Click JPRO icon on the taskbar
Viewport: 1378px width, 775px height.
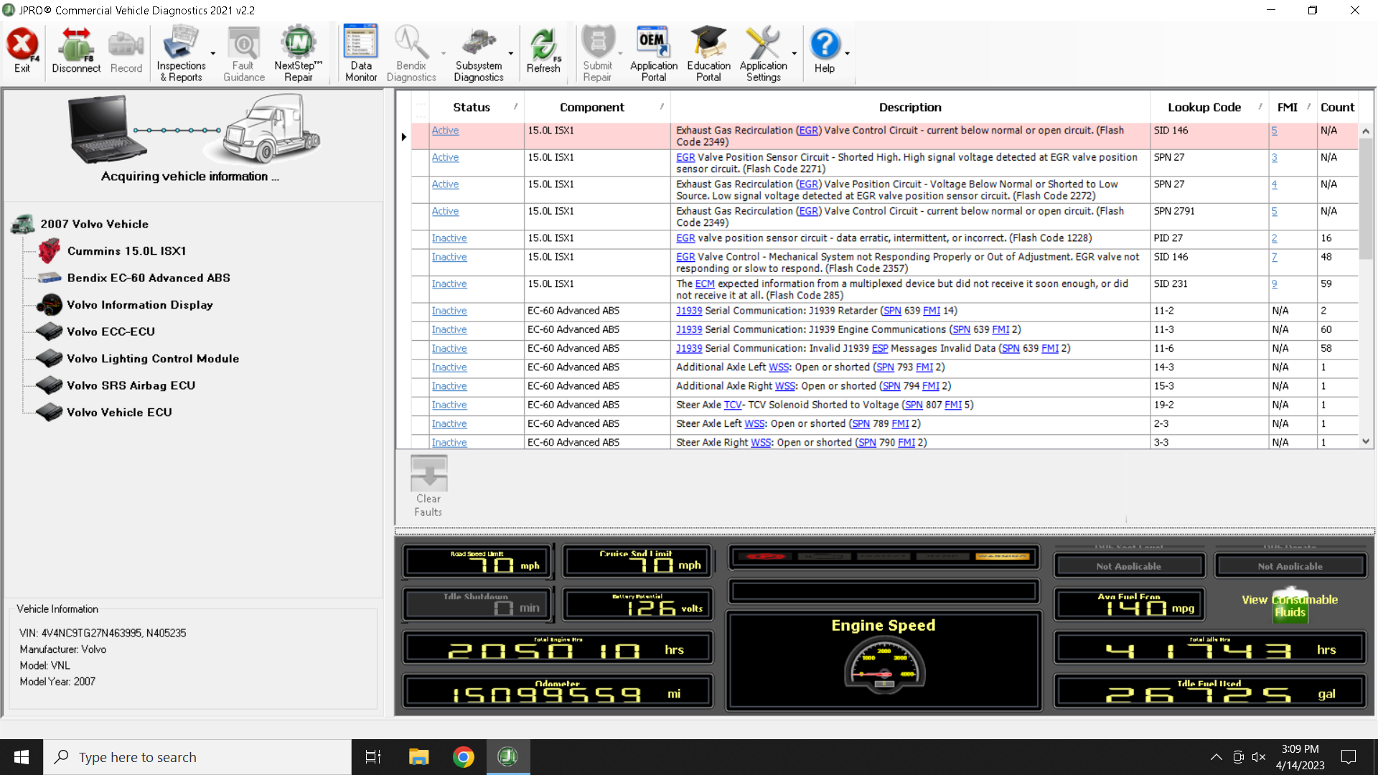(x=508, y=757)
